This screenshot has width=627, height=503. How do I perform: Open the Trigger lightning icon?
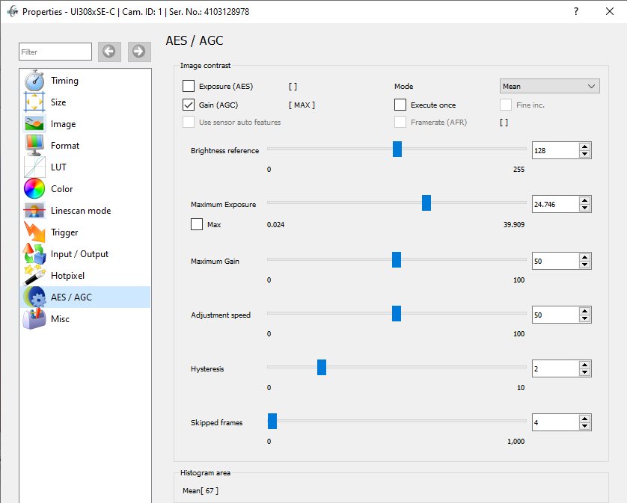(34, 232)
